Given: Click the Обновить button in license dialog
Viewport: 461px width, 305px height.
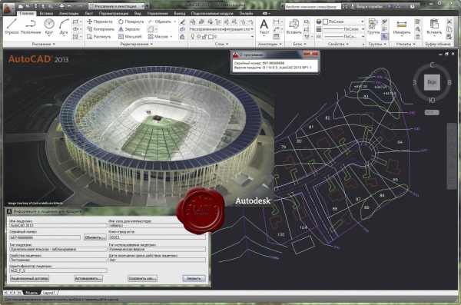Looking at the screenshot, I should [x=95, y=237].
